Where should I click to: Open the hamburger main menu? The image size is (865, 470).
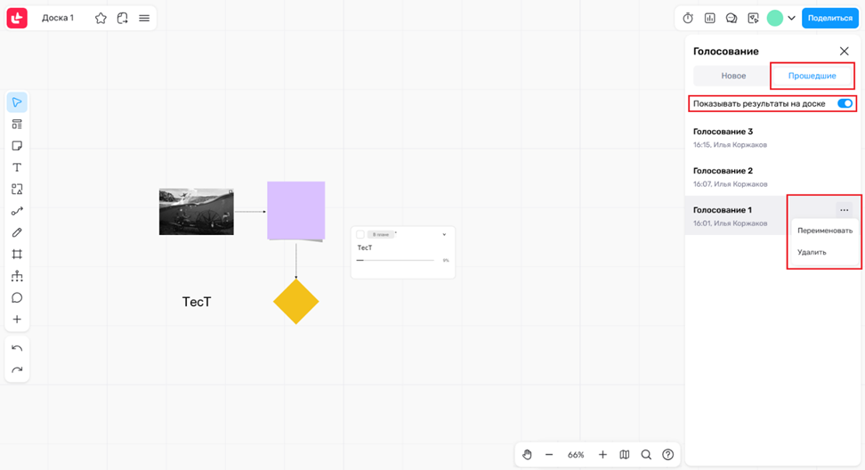tap(144, 18)
